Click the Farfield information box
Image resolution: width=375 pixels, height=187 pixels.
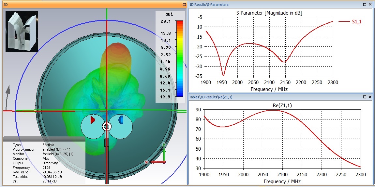point(44,163)
